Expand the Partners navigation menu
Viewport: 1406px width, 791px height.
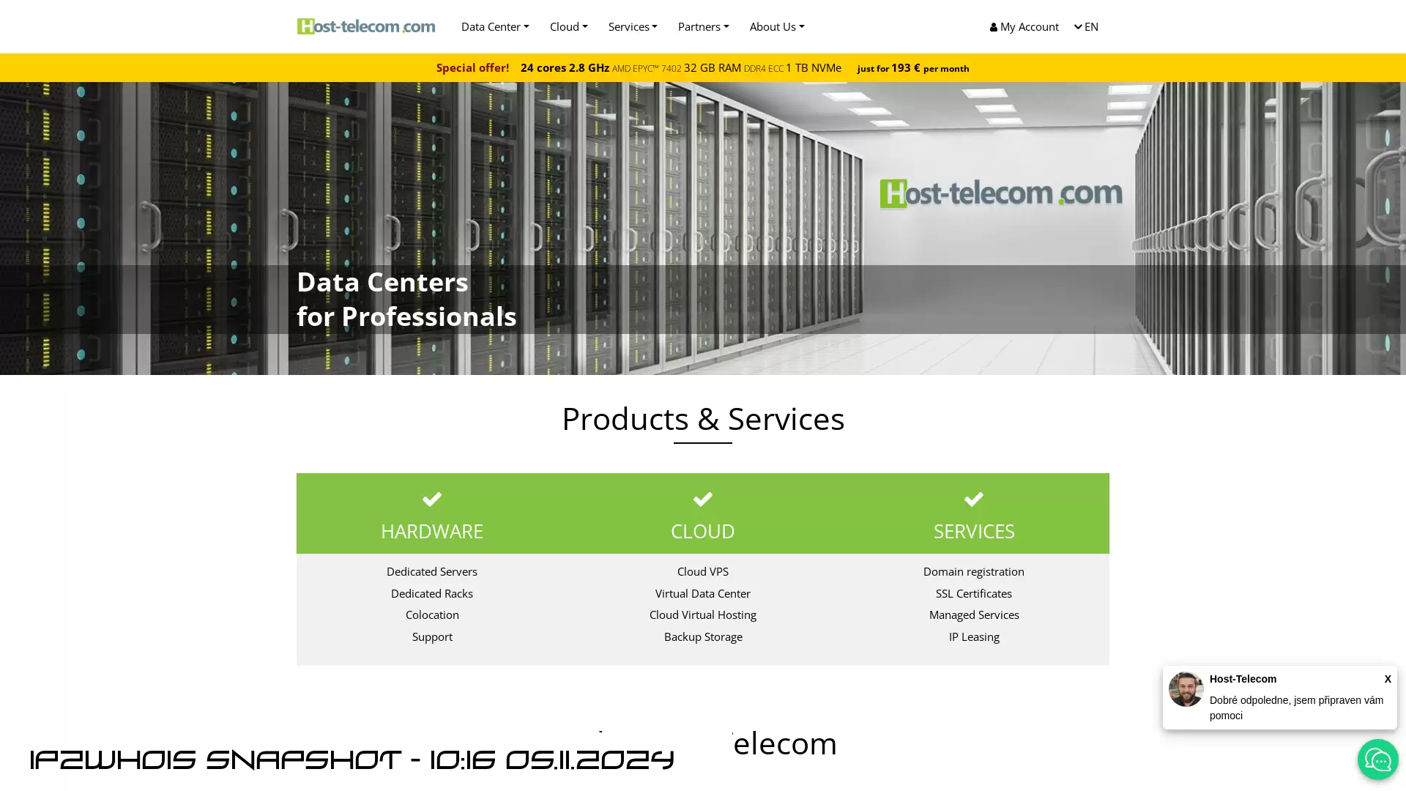click(703, 26)
